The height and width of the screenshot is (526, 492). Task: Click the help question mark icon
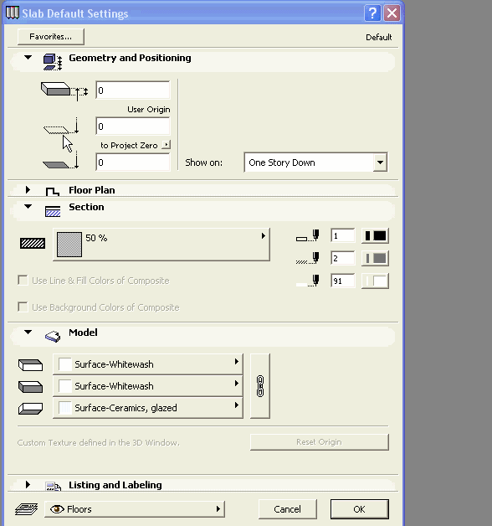(x=372, y=13)
